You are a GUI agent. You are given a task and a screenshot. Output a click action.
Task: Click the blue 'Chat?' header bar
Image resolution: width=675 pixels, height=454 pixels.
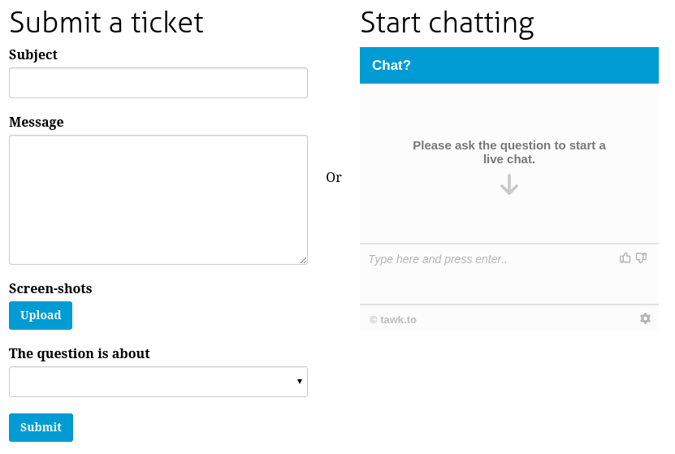click(509, 66)
